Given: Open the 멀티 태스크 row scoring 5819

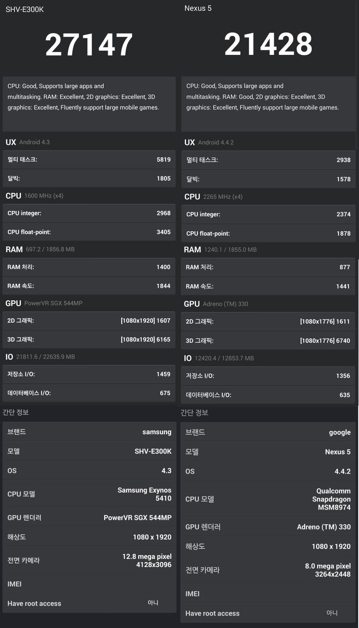Looking at the screenshot, I should 89,160.
